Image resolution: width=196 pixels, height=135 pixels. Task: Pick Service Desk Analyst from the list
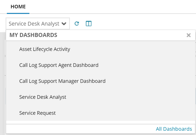[43, 97]
